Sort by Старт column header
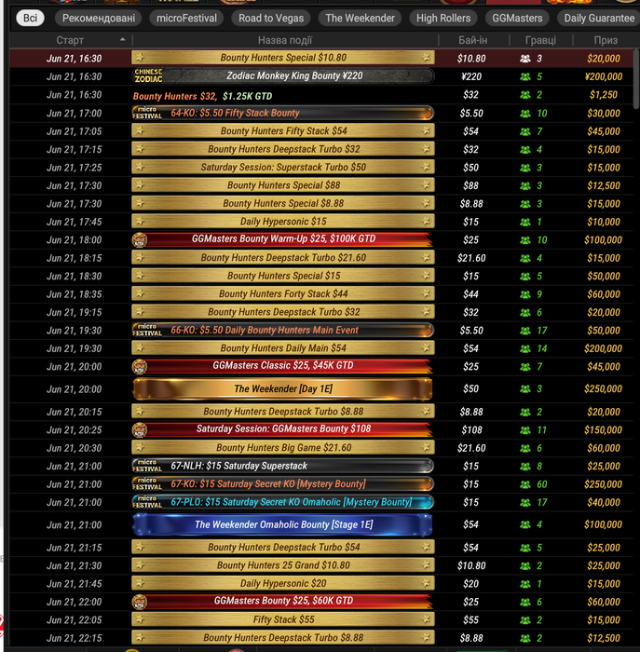Image resolution: width=640 pixels, height=652 pixels. [x=70, y=40]
